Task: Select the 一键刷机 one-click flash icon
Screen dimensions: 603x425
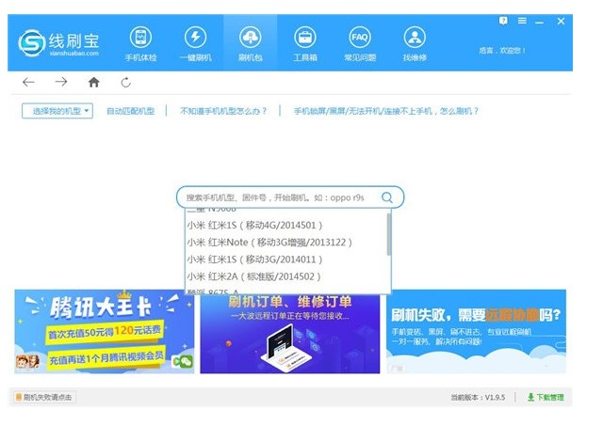Action: click(x=196, y=44)
